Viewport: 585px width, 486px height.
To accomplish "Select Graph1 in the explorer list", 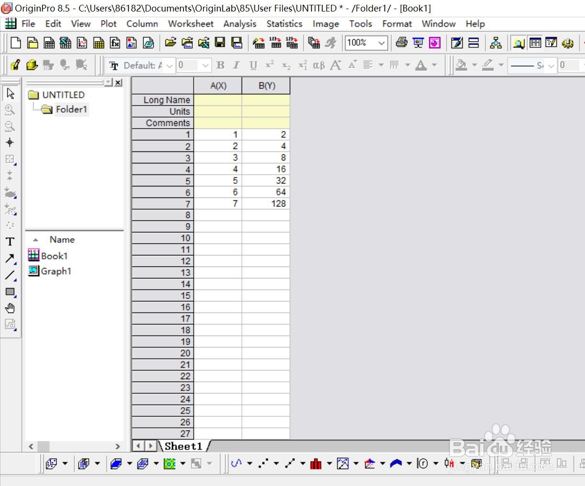I will pos(56,271).
